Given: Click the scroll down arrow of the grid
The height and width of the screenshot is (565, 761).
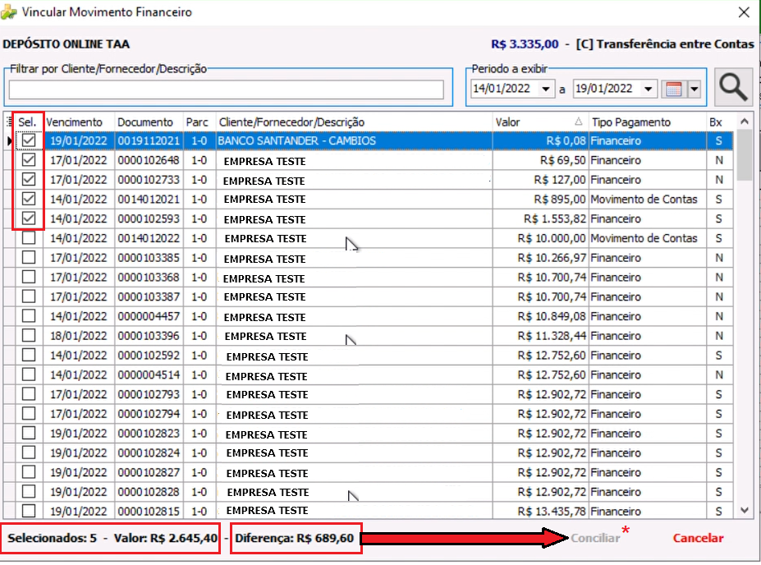Looking at the screenshot, I should 745,510.
